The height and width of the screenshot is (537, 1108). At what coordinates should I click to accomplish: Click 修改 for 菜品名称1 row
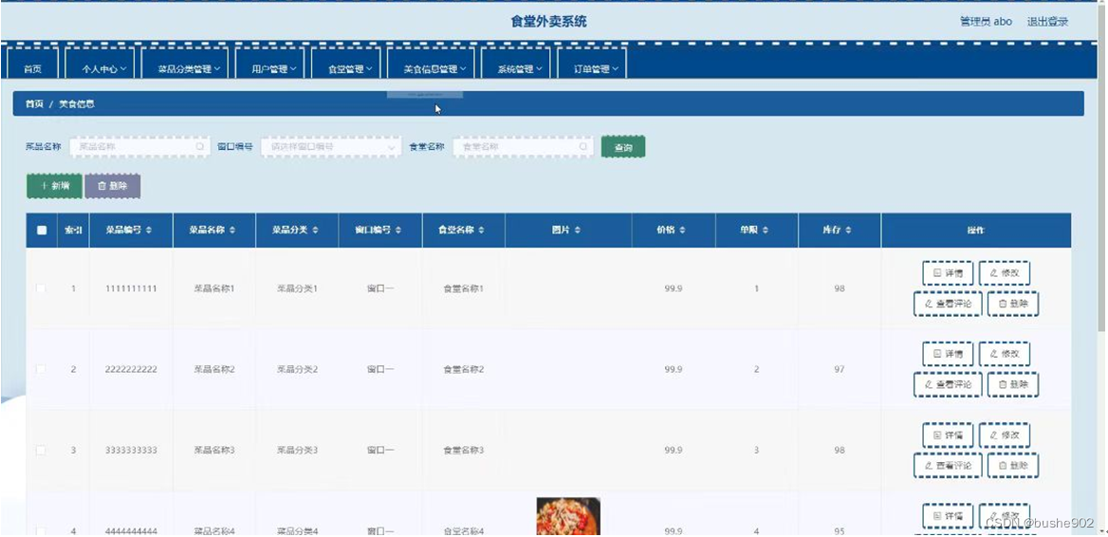click(x=1004, y=272)
